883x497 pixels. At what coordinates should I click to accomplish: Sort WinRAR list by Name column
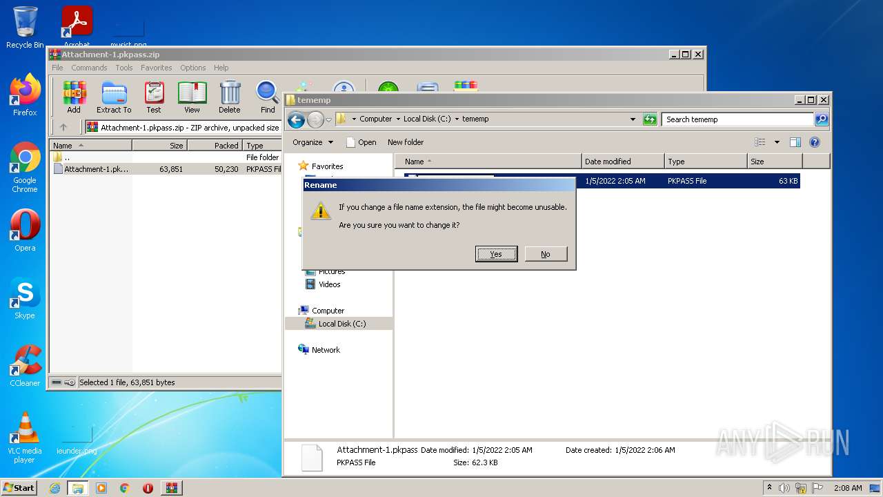pyautogui.click(x=90, y=146)
